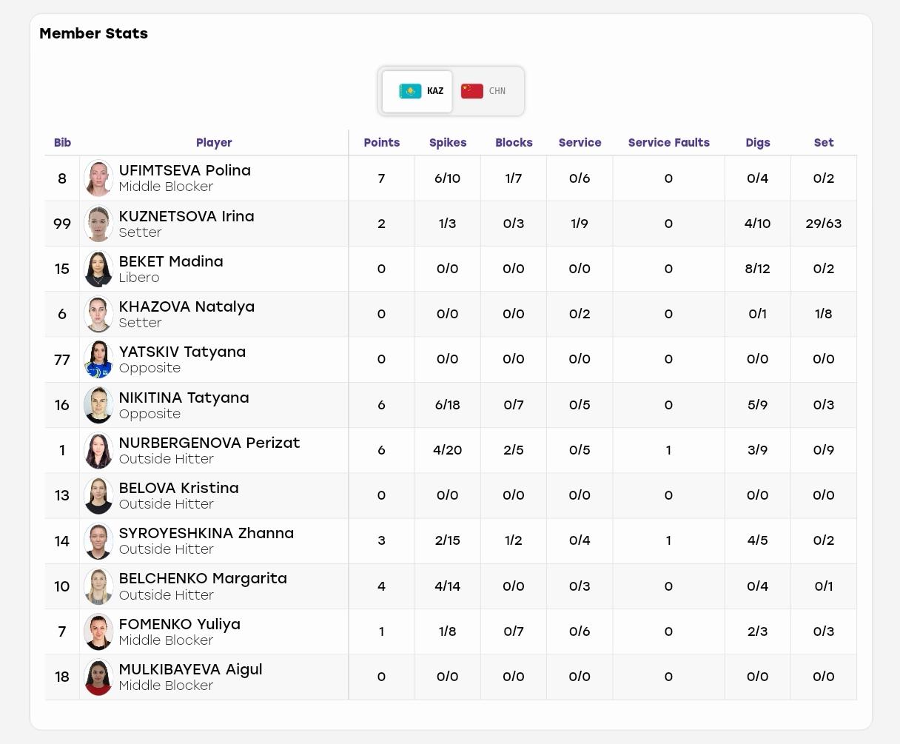Click the Bib column header

(x=62, y=143)
